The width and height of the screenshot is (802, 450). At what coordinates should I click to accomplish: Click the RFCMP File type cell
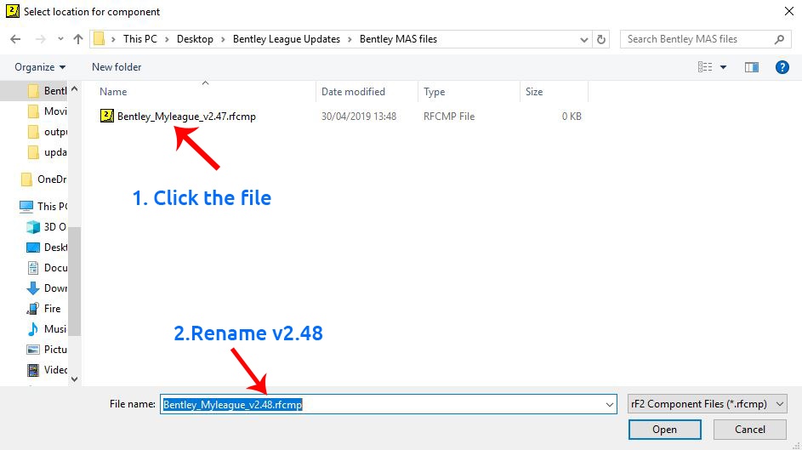[x=448, y=117]
